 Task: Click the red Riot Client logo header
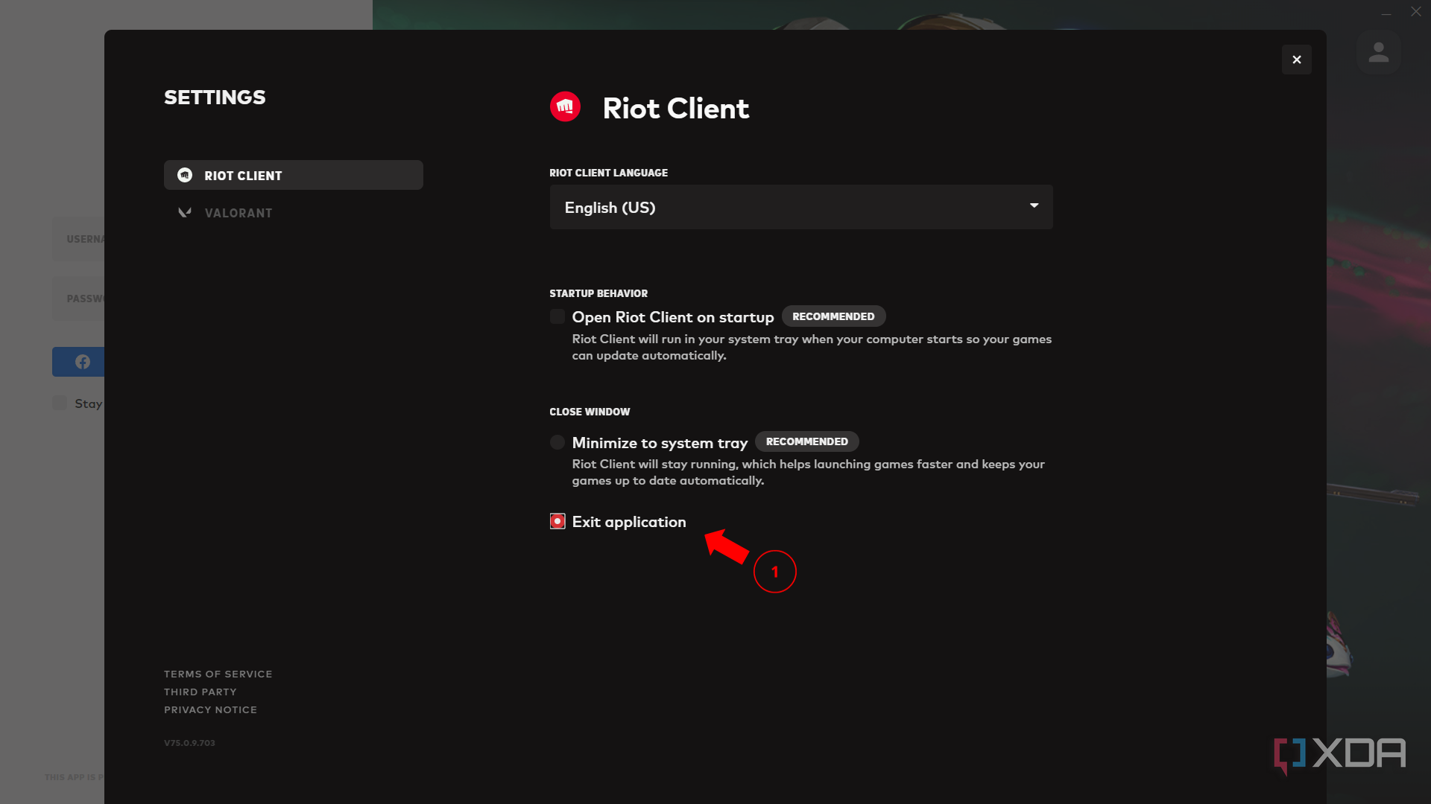point(565,107)
